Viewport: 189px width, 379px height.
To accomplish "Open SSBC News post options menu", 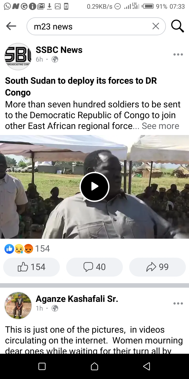I will pos(178,54).
